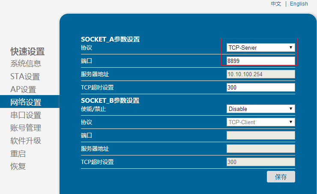
Task: Click the empty SOCKET_B server address field
Action: coord(260,149)
